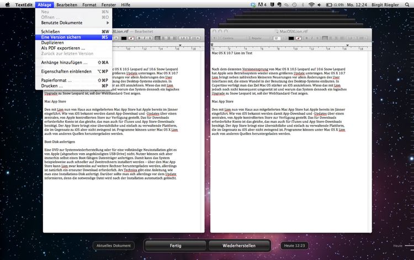This screenshot has height=260, width=414.
Task: Click the font size field showing 12
Action: pyautogui.click(x=276, y=39)
